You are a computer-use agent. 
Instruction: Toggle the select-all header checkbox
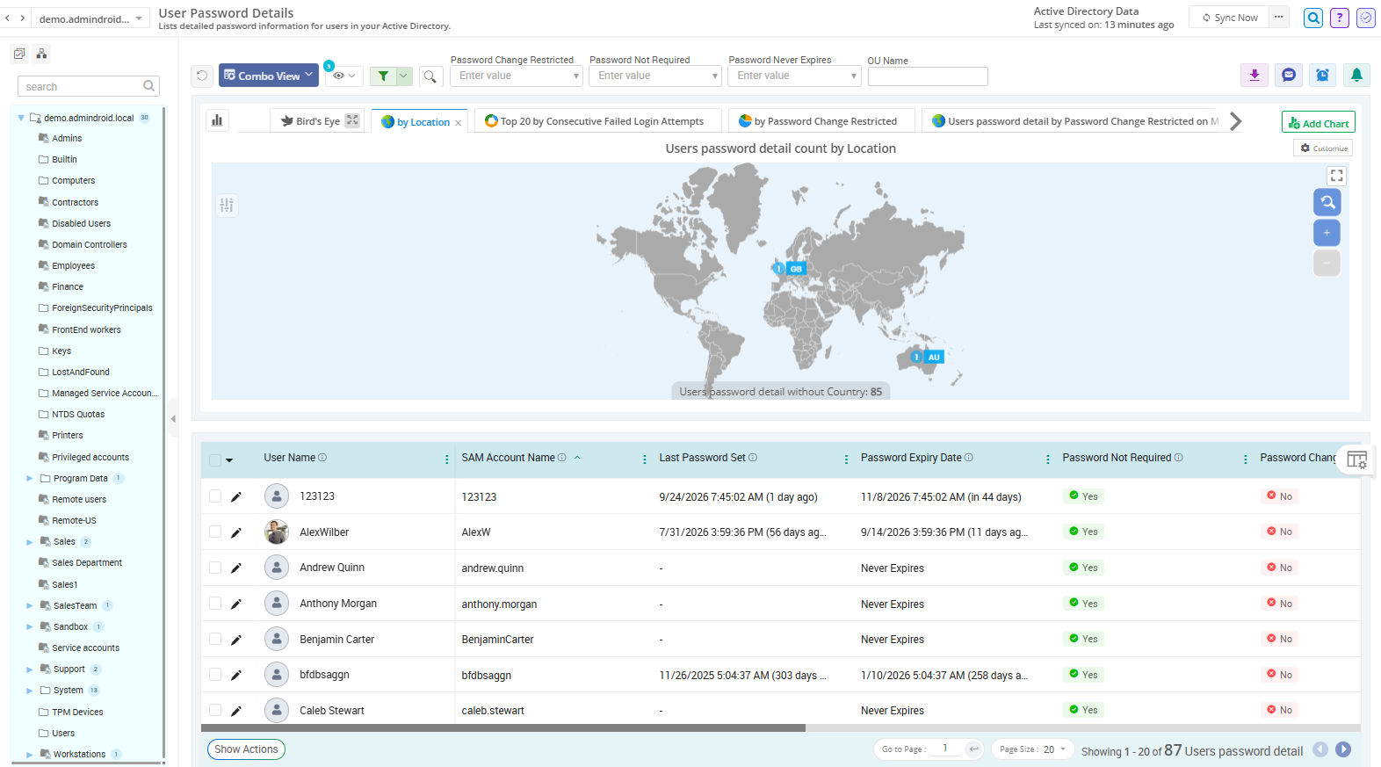215,459
